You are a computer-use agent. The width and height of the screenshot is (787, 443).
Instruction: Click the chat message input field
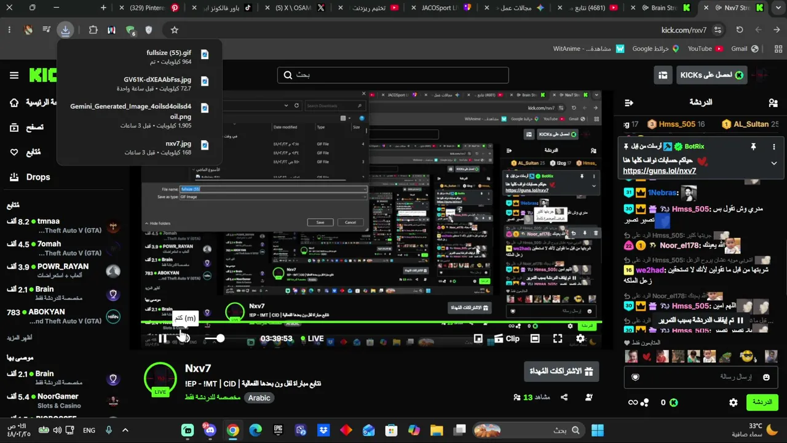pyautogui.click(x=700, y=377)
